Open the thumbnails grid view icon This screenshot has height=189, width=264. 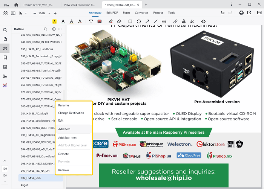(5, 13)
